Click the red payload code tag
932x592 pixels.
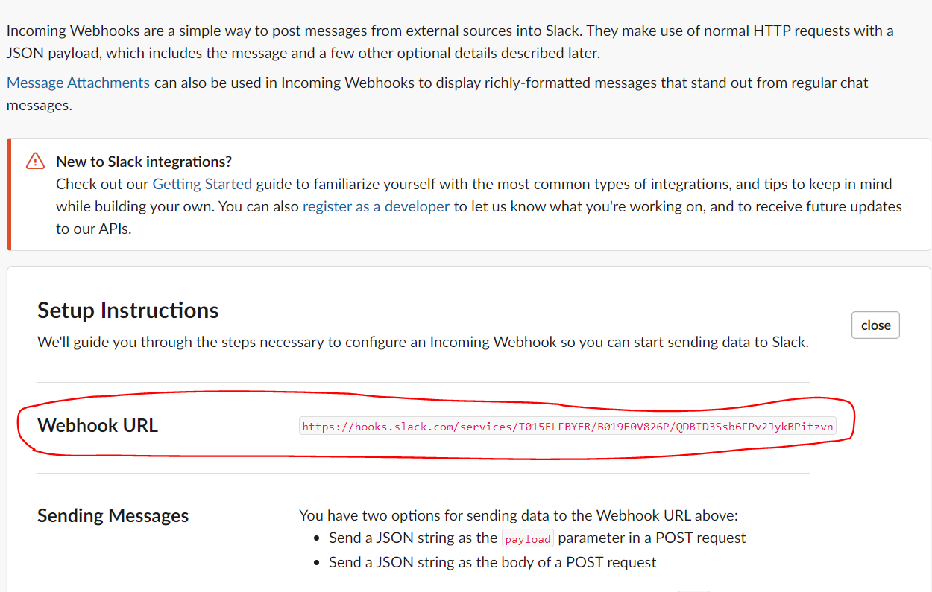(x=528, y=538)
